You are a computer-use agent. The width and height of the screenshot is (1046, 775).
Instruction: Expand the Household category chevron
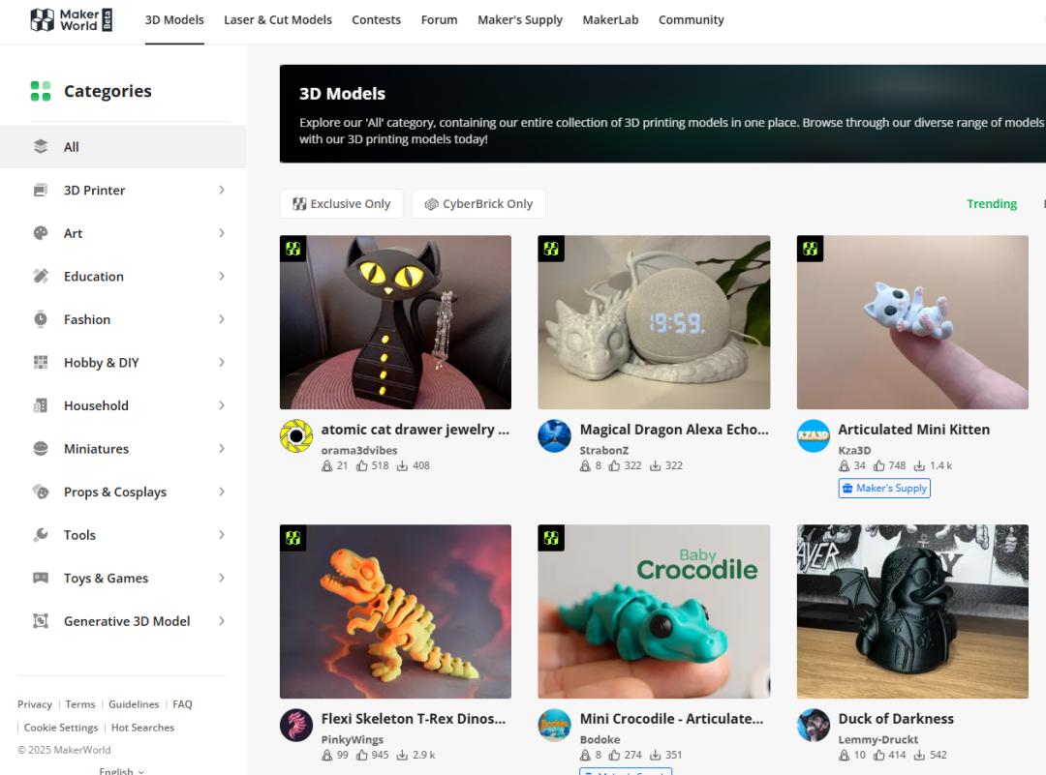pyautogui.click(x=222, y=406)
